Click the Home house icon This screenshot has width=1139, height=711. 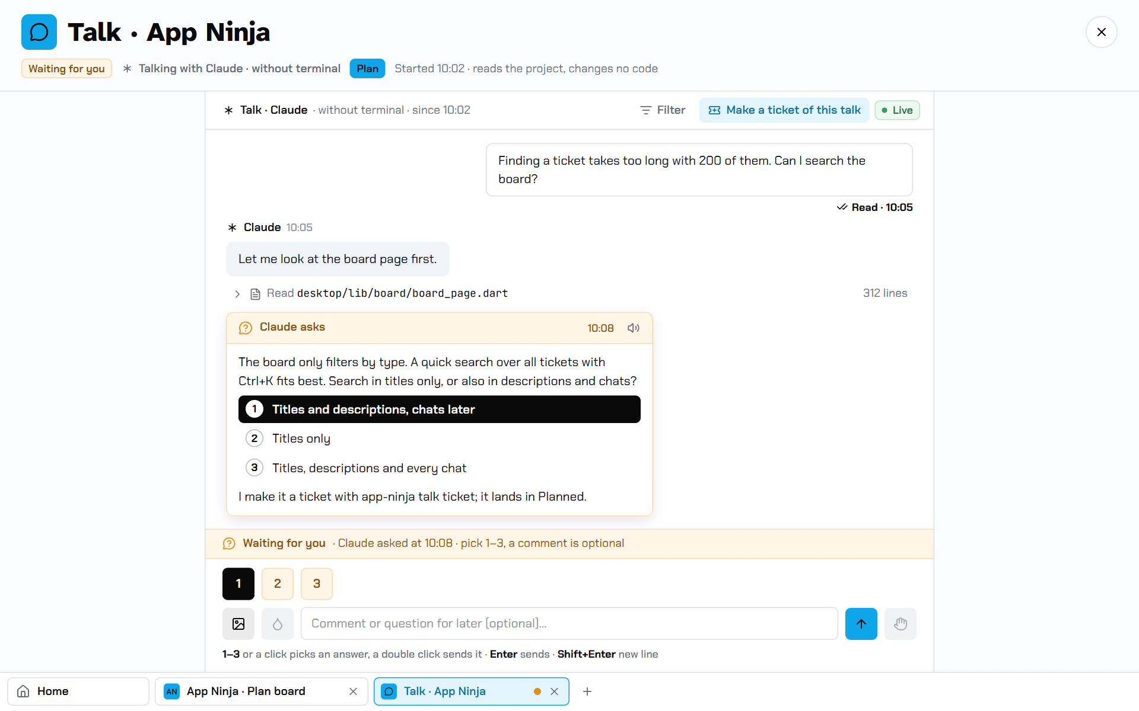[x=23, y=691]
